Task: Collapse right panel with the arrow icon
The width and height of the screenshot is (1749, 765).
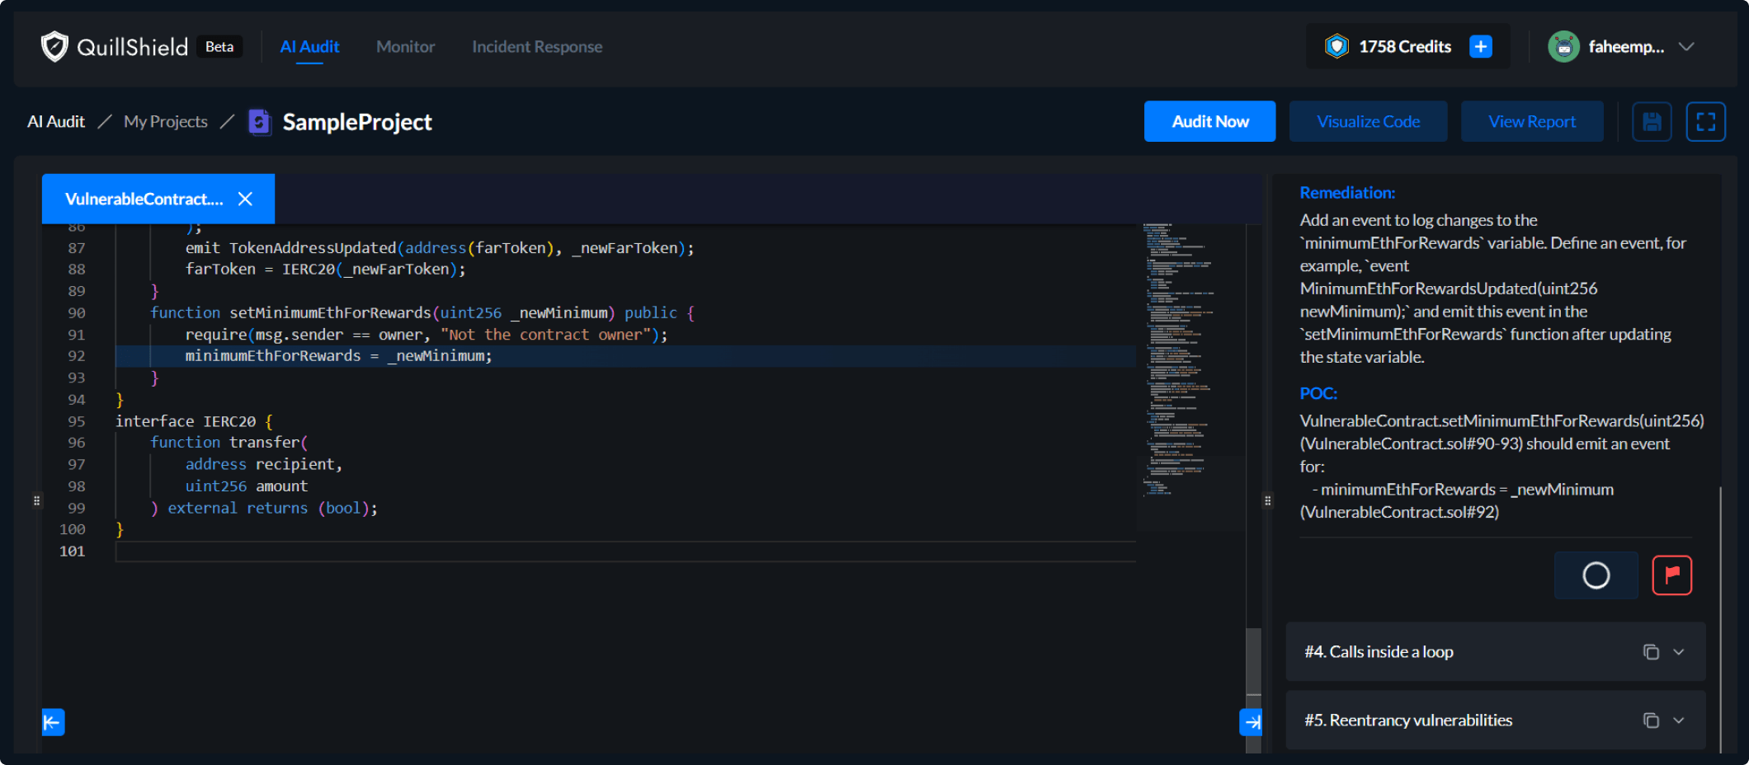Action: point(1251,722)
